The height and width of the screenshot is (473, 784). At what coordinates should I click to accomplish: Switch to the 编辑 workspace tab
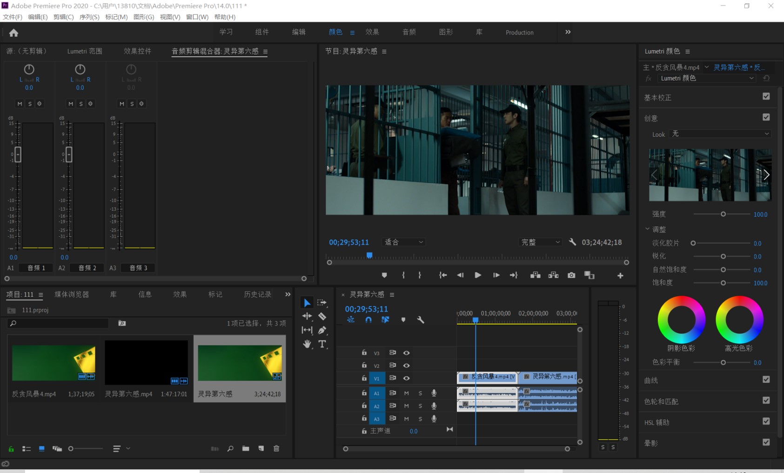[x=299, y=32]
